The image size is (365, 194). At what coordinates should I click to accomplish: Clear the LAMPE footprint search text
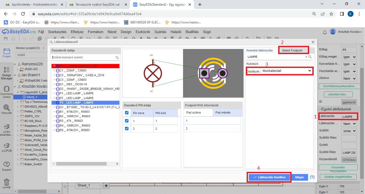click(306, 57)
